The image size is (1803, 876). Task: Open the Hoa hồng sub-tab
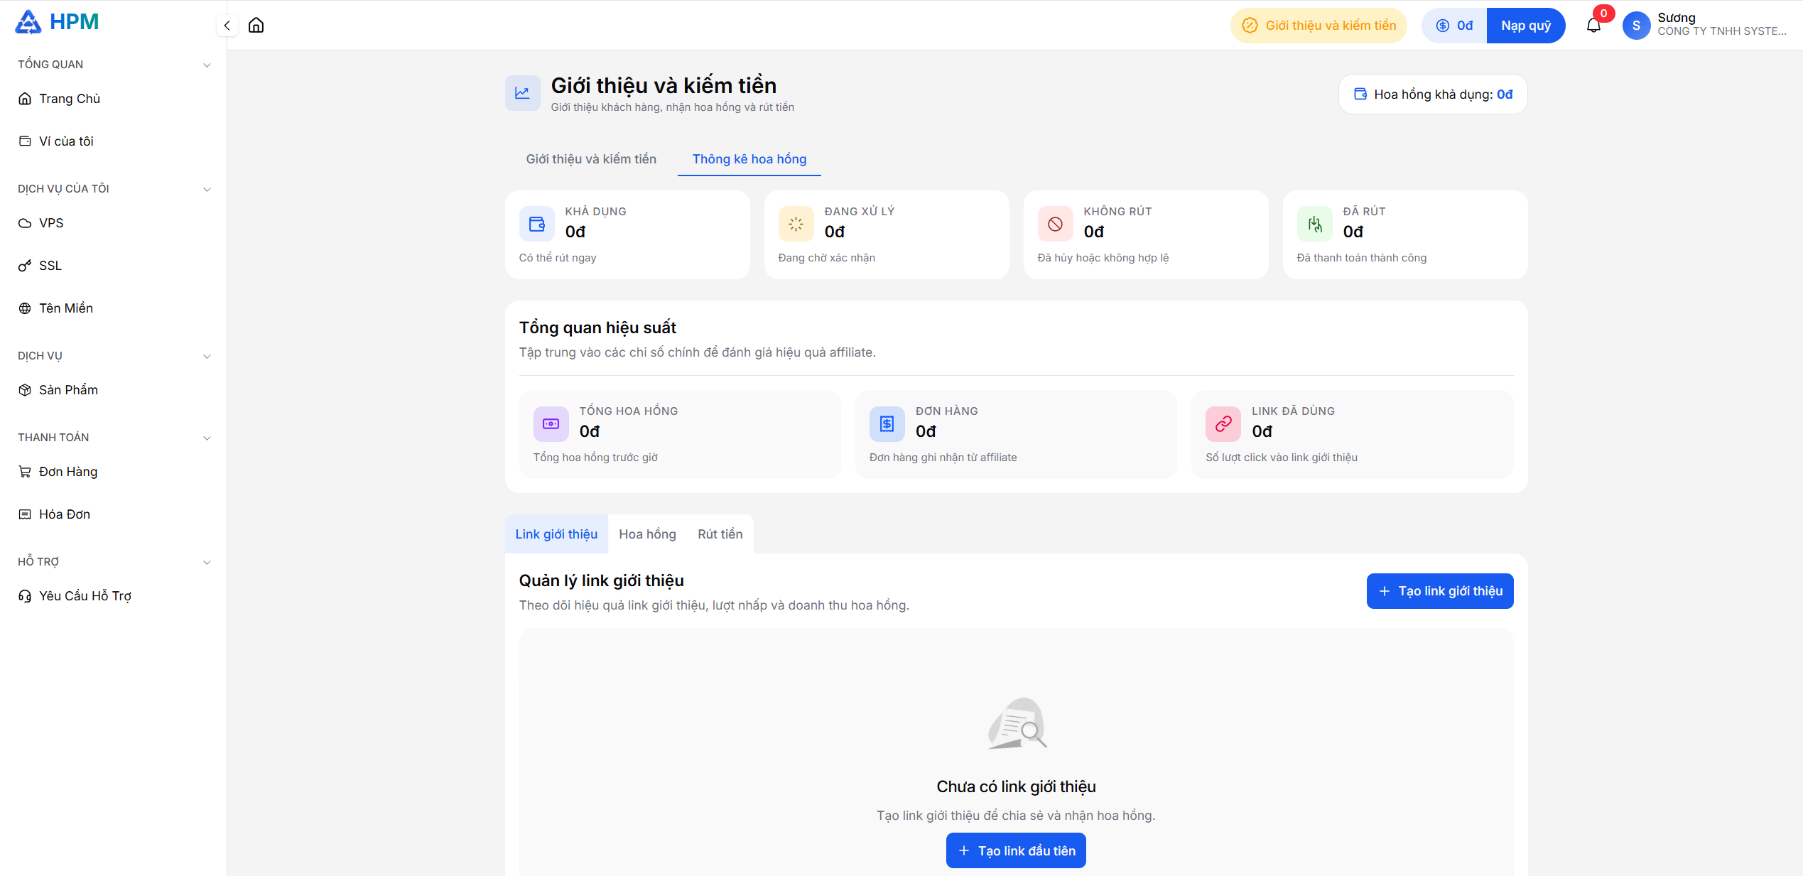(647, 534)
